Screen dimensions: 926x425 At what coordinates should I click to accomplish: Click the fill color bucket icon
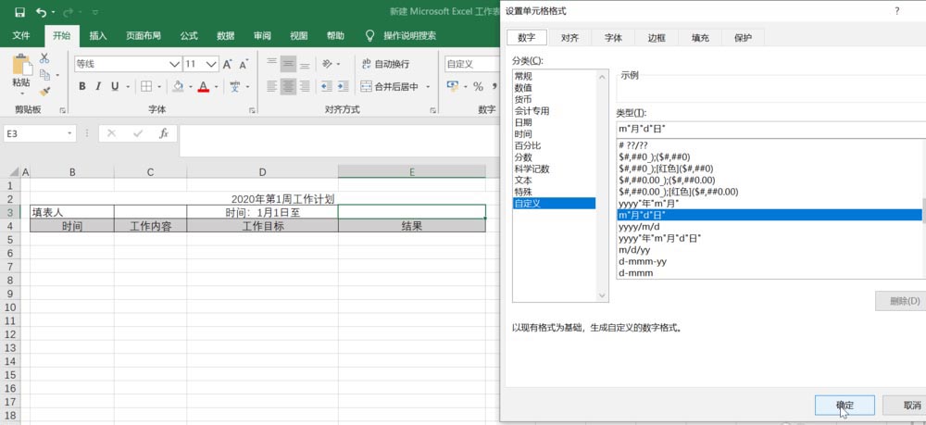(x=178, y=87)
